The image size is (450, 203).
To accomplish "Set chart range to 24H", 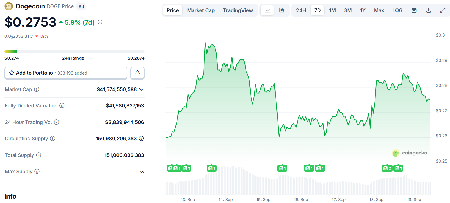I will click(x=301, y=10).
